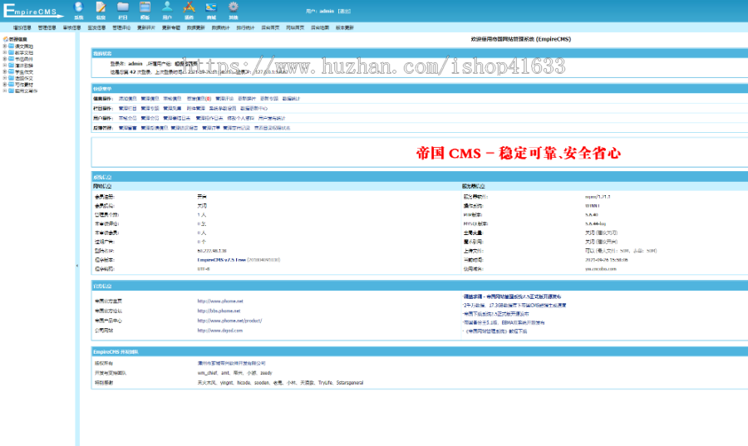The width and height of the screenshot is (748, 446).
Task: Open the http://bbs.phome.net forum link
Action: (219, 311)
